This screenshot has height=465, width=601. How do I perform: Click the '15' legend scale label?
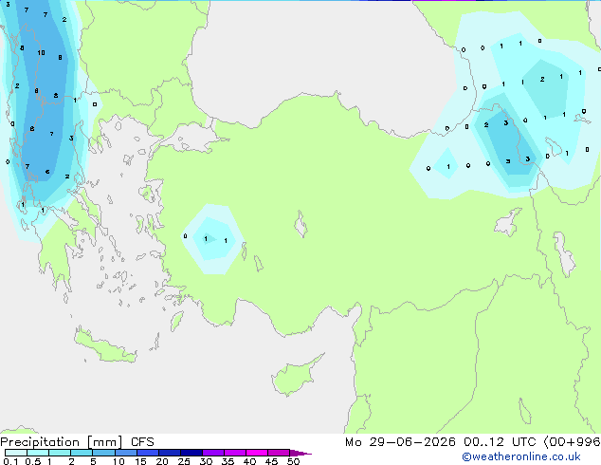click(140, 461)
